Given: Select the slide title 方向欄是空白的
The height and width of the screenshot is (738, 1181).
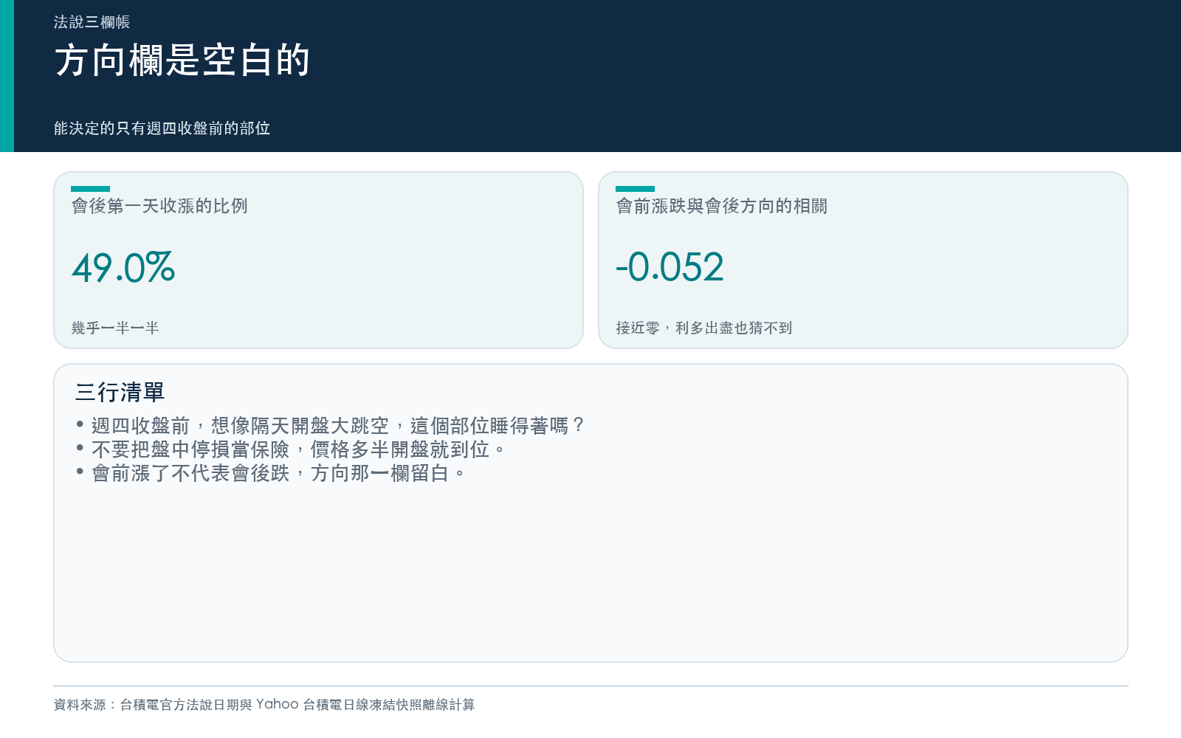Looking at the screenshot, I should pyautogui.click(x=182, y=60).
